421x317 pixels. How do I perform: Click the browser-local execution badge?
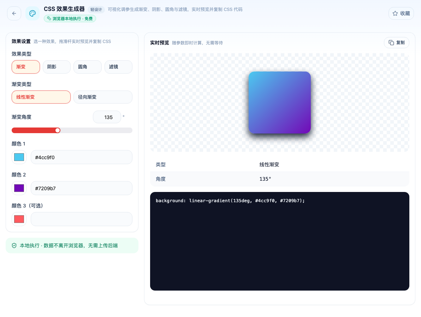(x=70, y=18)
